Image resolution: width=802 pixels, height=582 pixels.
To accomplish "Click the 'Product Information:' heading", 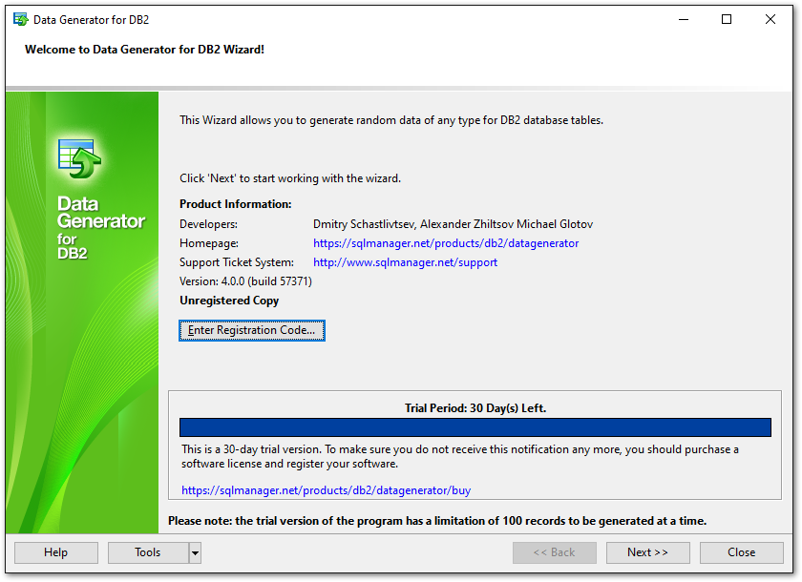I will tap(235, 204).
